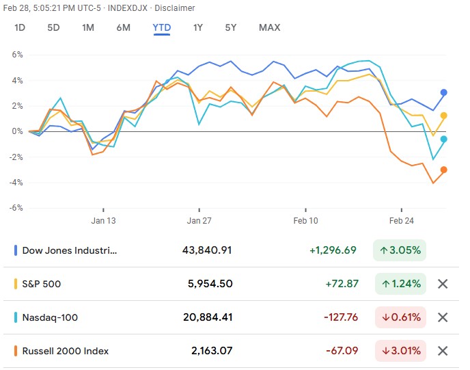Choose the 1M chart range

coord(88,28)
